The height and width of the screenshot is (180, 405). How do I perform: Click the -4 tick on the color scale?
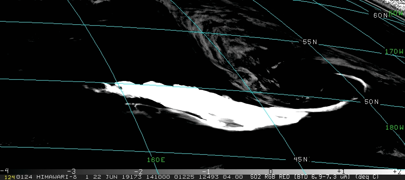point(4,171)
